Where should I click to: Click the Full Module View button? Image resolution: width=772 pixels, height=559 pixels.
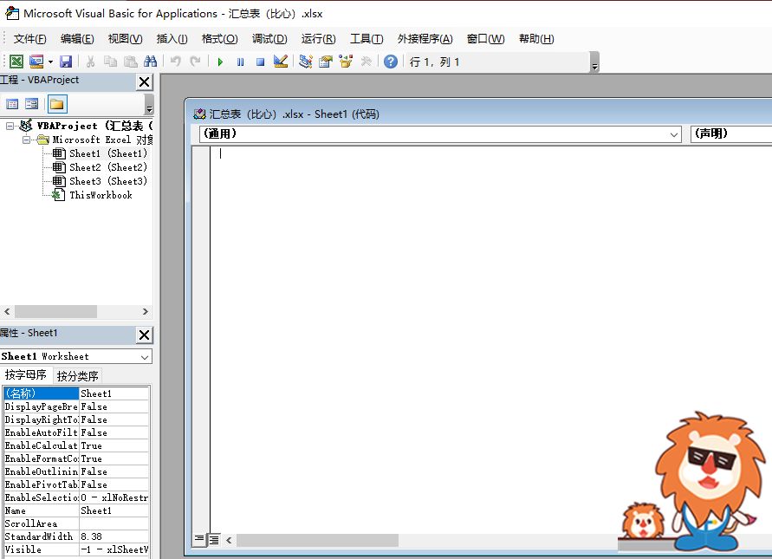(x=214, y=540)
